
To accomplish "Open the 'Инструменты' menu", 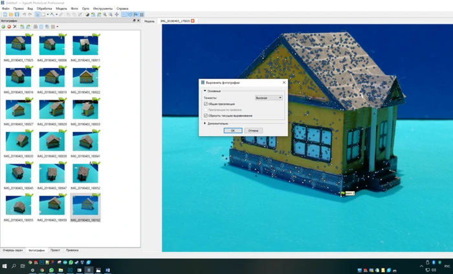I will tap(102, 8).
